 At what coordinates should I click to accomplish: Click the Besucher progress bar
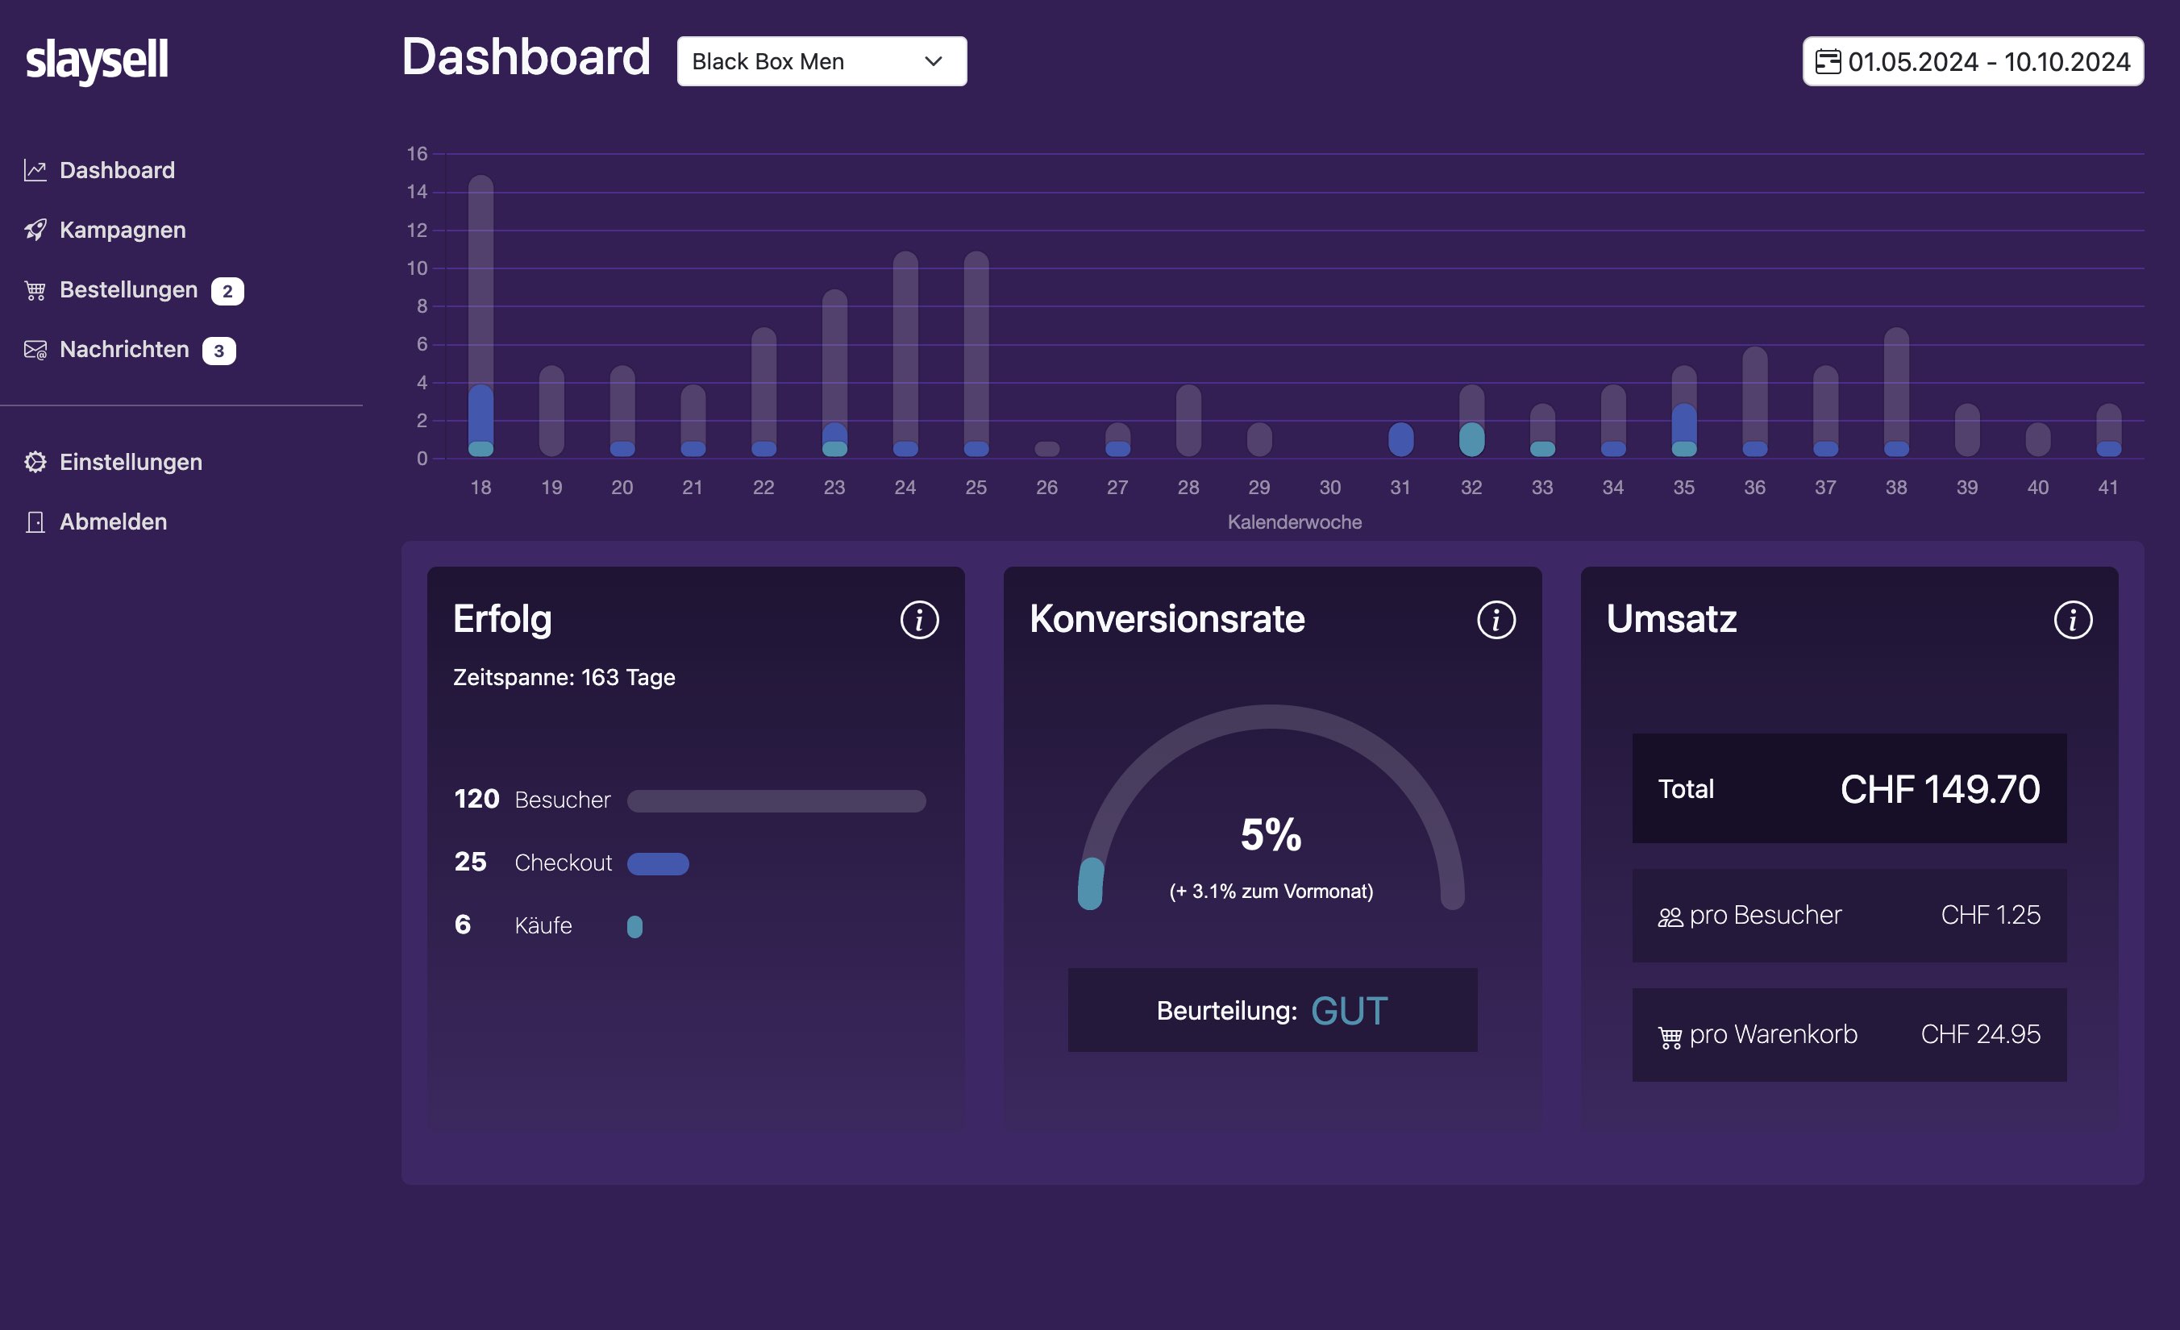(x=777, y=801)
